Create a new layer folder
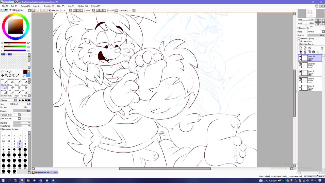325x183 pixels. click(x=309, y=48)
